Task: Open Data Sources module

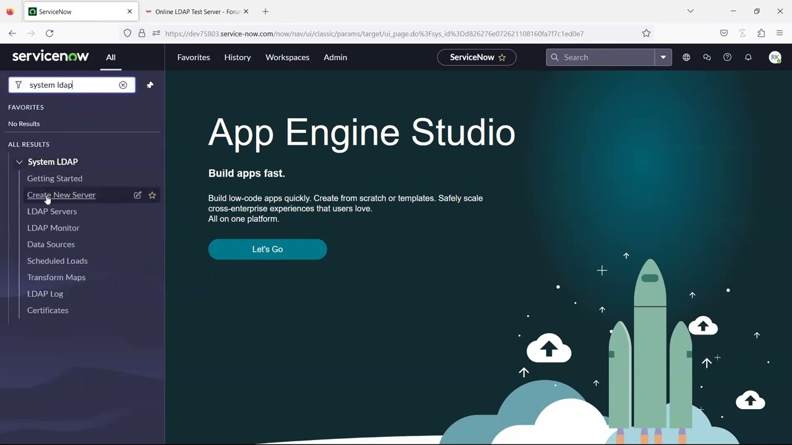Action: pyautogui.click(x=51, y=244)
